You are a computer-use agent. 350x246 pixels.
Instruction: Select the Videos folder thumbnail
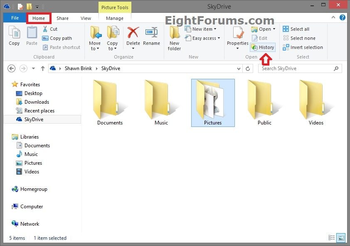(x=316, y=103)
